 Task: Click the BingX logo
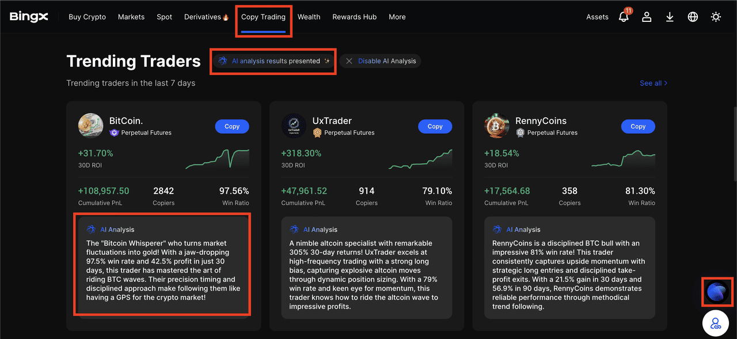coord(29,17)
